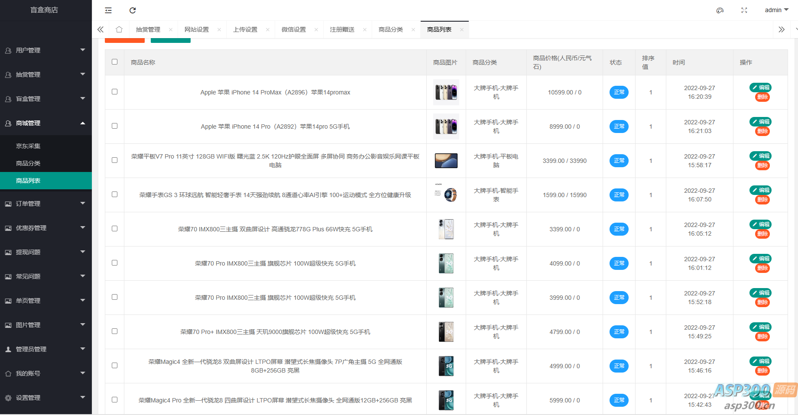Tick the 荣耀70 Pro+ row checkbox
Screen dimensions: 798x415
[115, 331]
